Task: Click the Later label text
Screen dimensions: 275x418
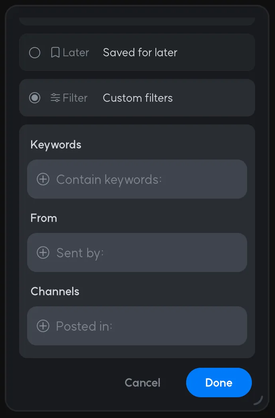Action: 76,53
